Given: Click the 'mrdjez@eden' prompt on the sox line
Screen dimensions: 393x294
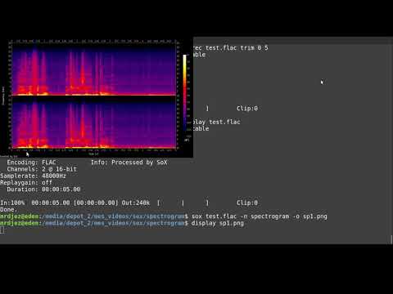Looking at the screenshot, I should pyautogui.click(x=20, y=216).
